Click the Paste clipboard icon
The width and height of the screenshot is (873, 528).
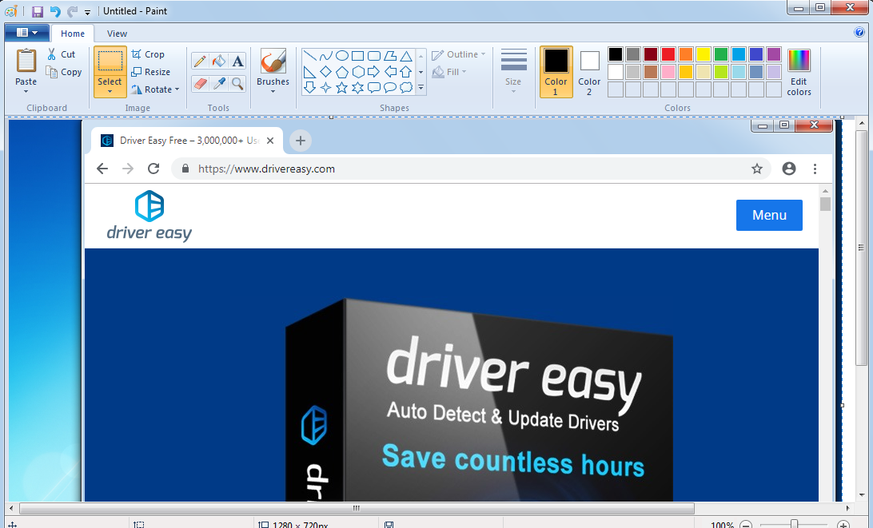(x=26, y=61)
